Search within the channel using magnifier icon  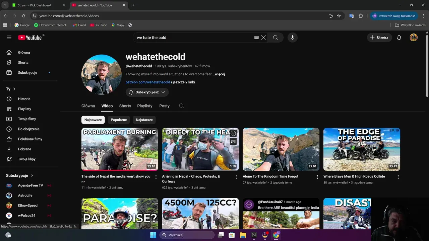point(181,106)
